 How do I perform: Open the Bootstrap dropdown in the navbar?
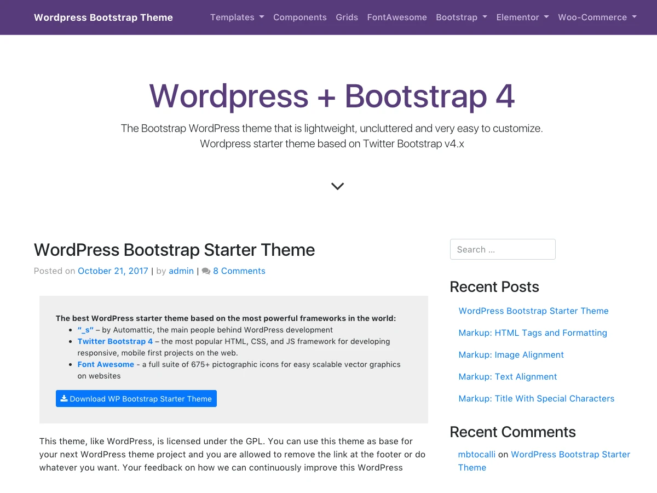(461, 17)
